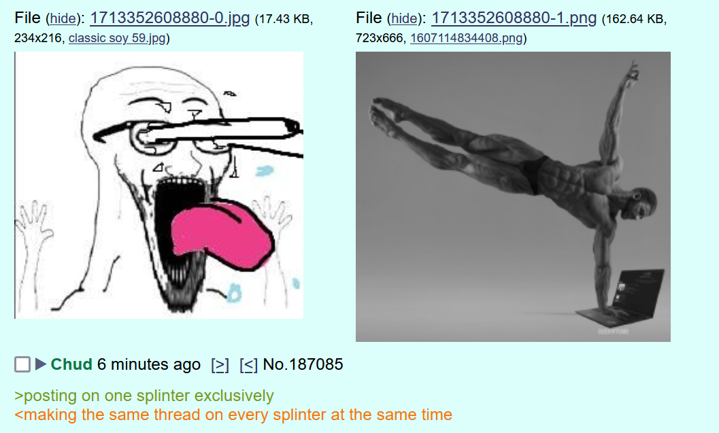Click the 6 minutes ago timestamp
The image size is (719, 433).
[x=149, y=365]
